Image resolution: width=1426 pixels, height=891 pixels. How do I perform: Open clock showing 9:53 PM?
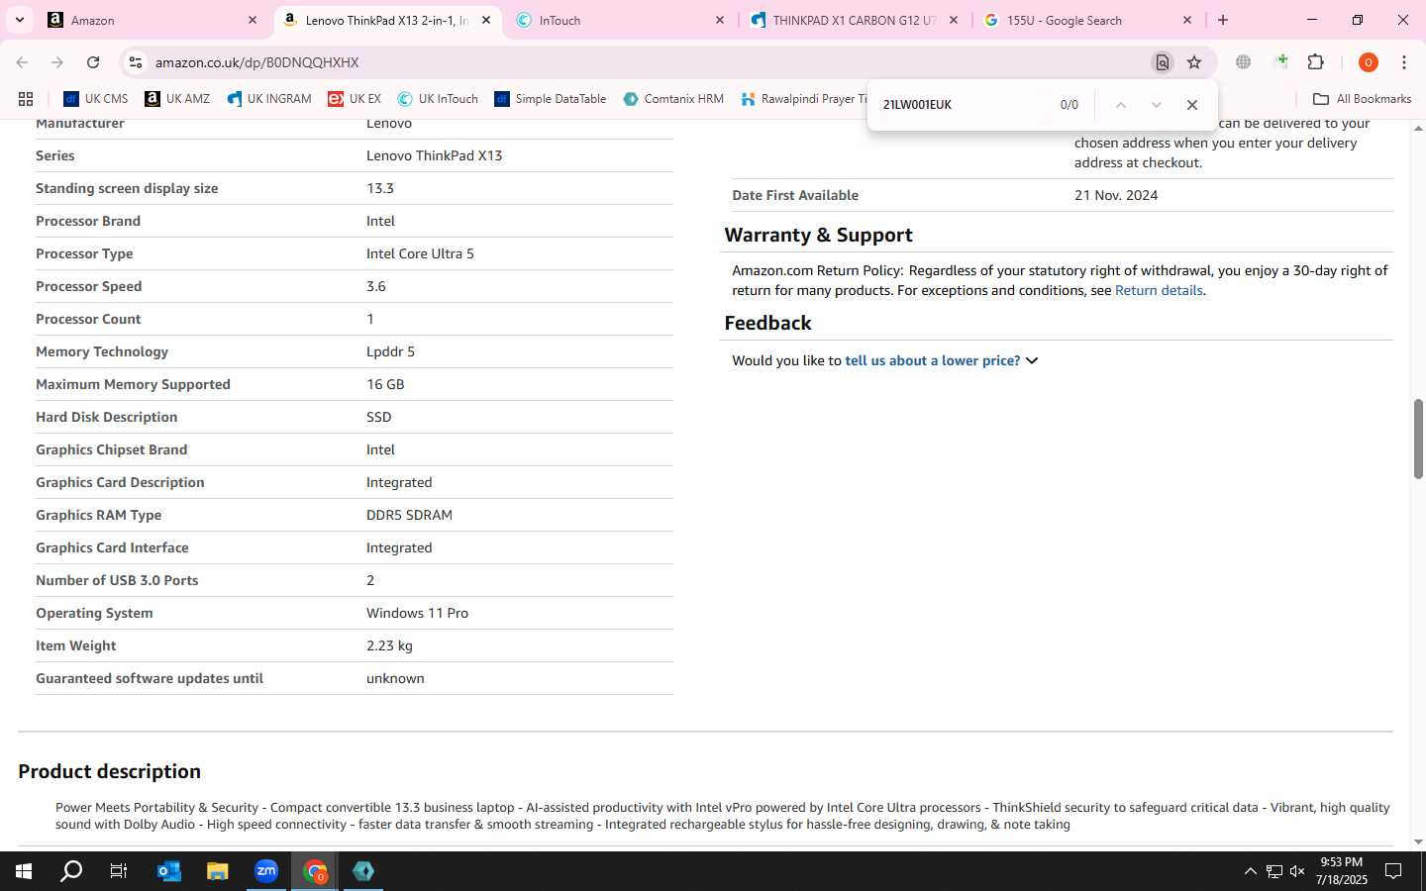(x=1342, y=871)
